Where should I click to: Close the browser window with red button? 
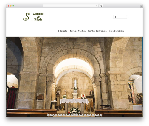coord(9,6)
